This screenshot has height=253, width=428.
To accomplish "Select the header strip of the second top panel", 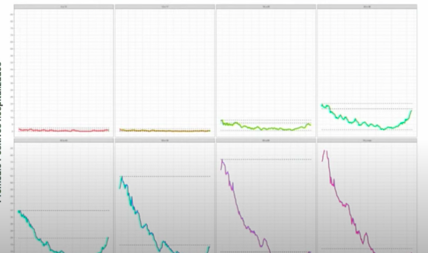I will [164, 7].
